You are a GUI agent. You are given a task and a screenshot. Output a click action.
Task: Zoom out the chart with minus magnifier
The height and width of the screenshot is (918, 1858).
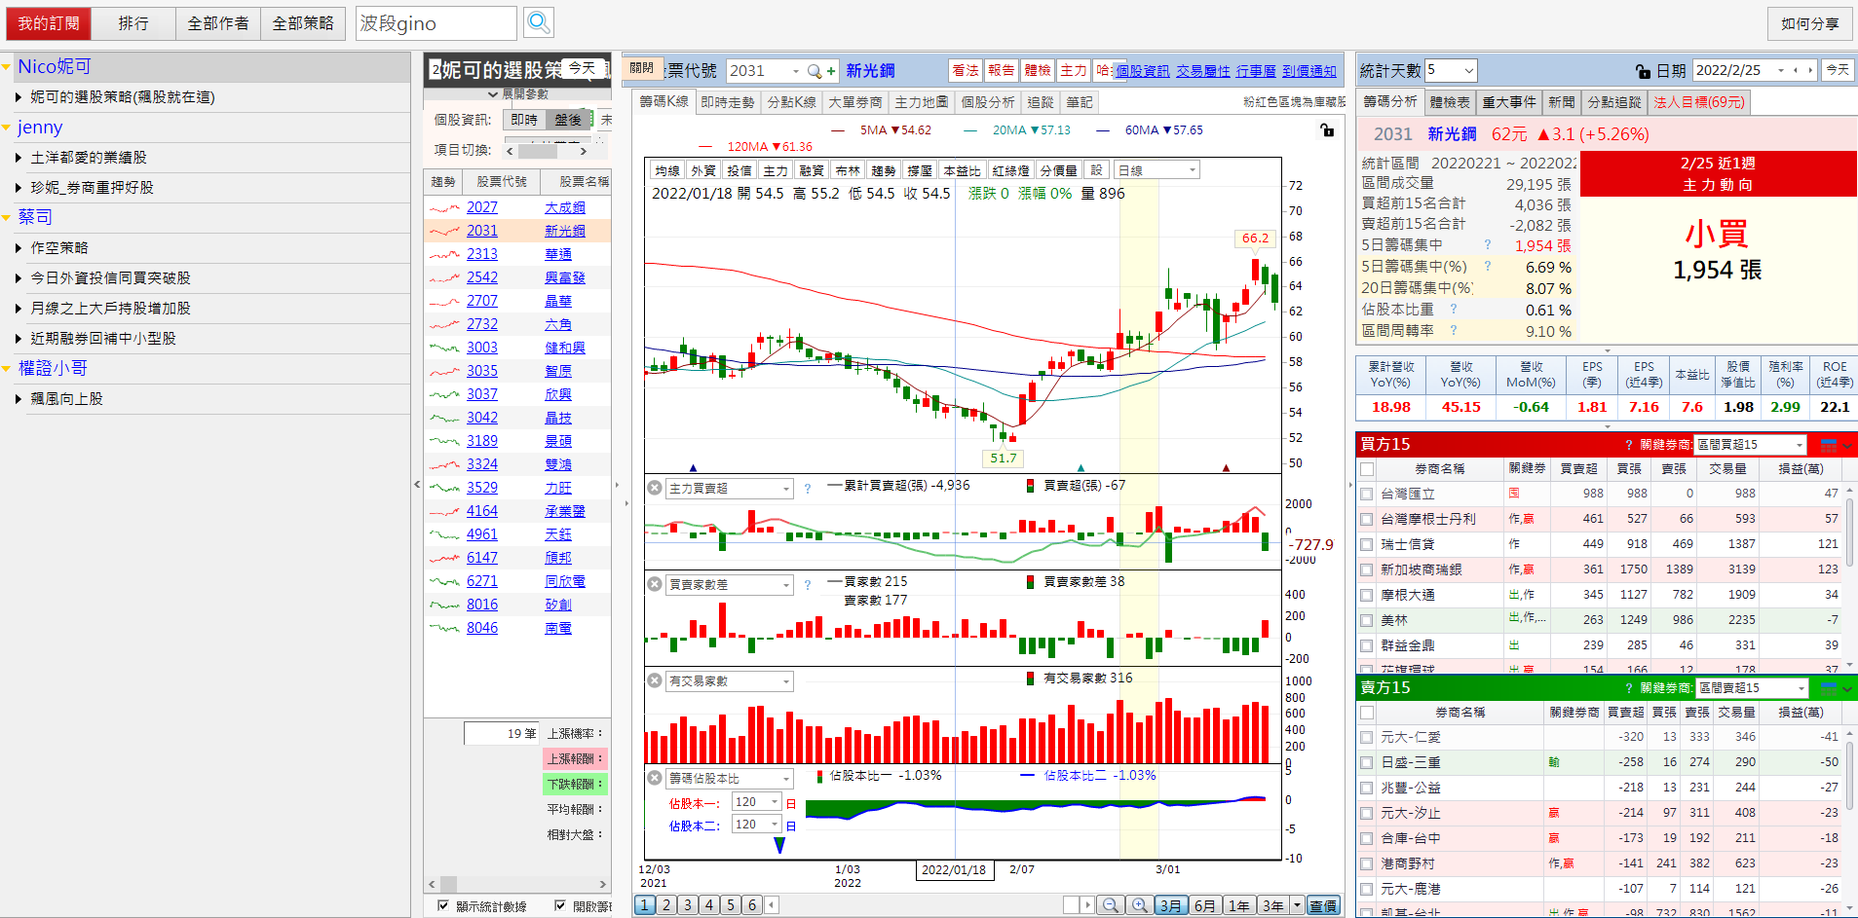(x=1110, y=905)
